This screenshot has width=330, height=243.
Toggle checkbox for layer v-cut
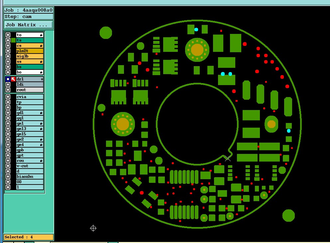pos(8,166)
